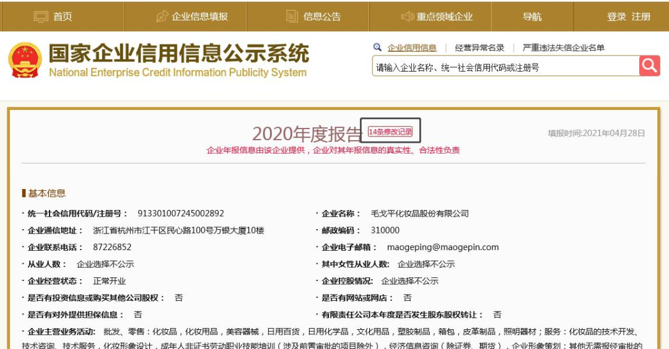Select the 经营异常名录 search tab

[479, 48]
